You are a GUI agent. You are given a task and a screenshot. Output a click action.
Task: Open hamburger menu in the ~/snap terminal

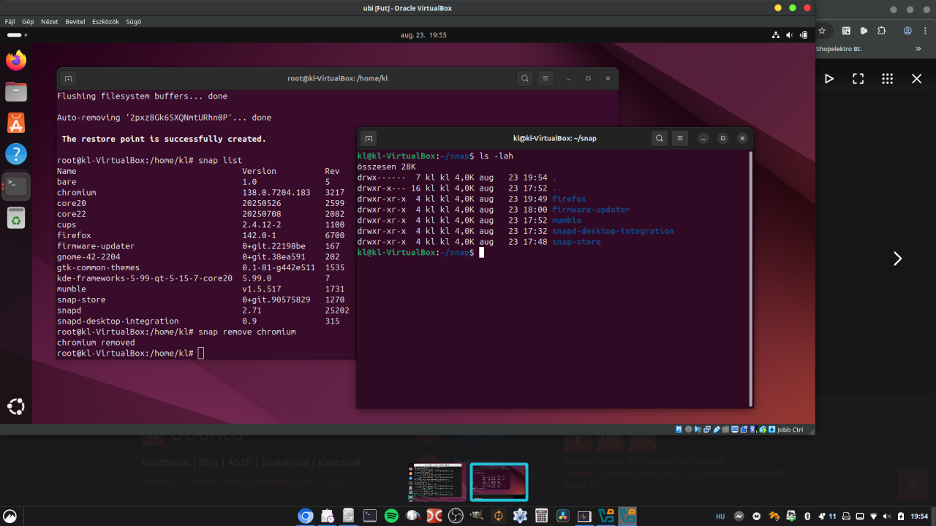tap(680, 138)
